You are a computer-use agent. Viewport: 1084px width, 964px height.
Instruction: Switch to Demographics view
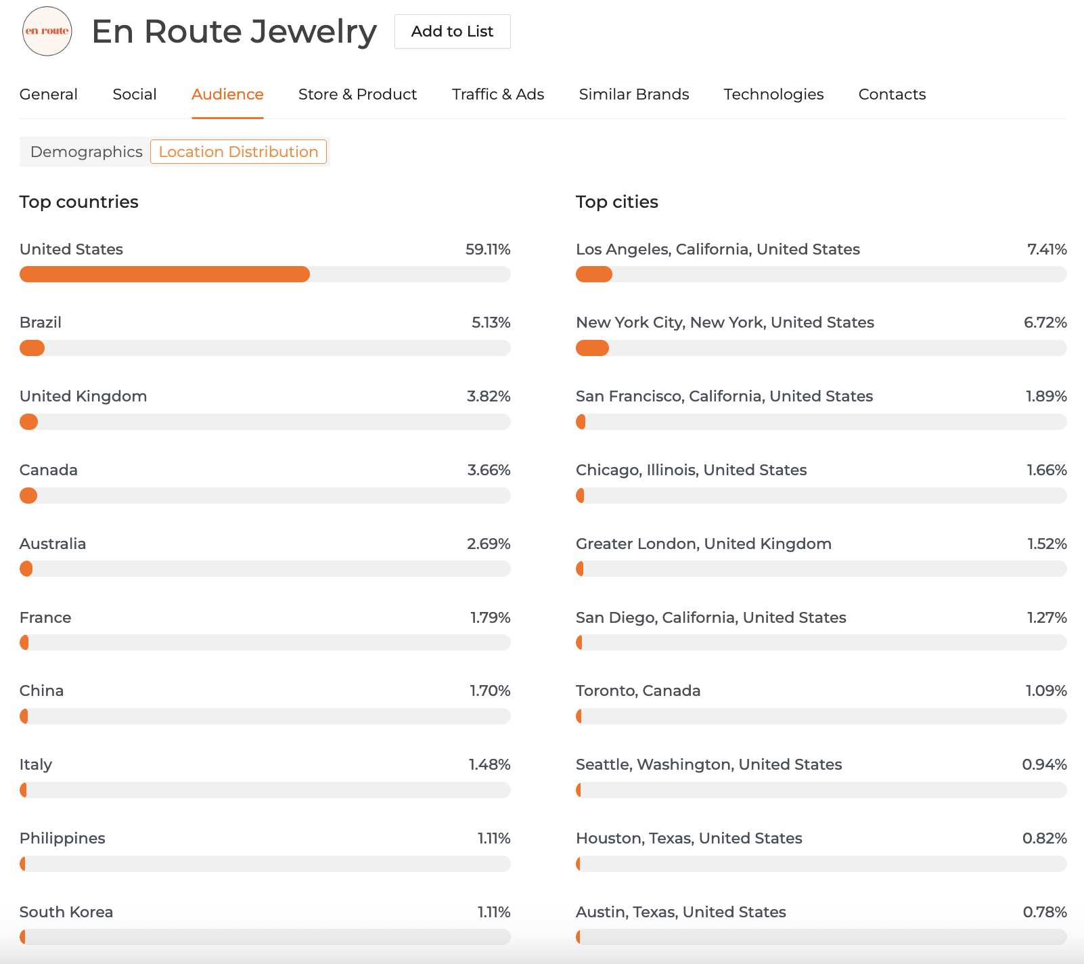86,152
